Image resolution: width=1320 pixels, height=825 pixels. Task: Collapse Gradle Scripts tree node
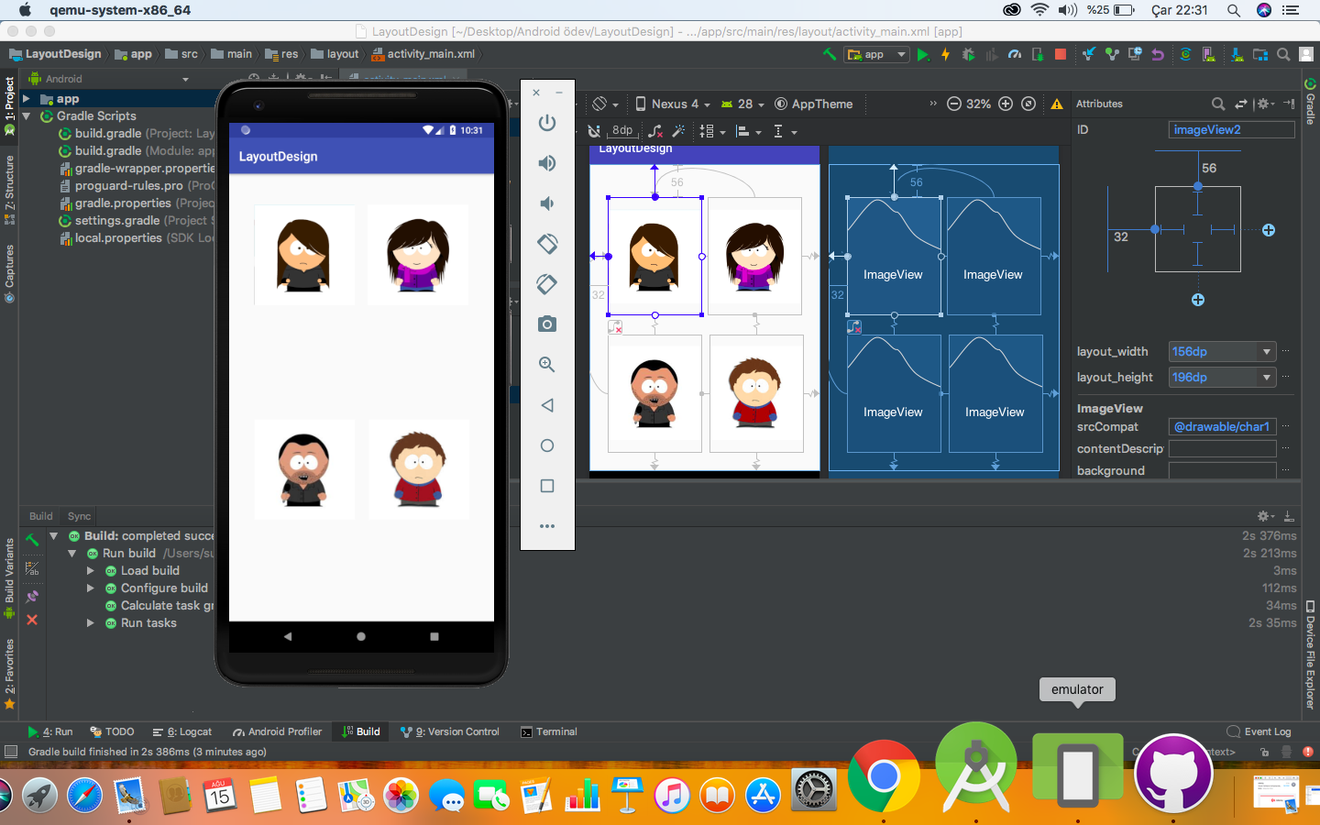point(27,116)
